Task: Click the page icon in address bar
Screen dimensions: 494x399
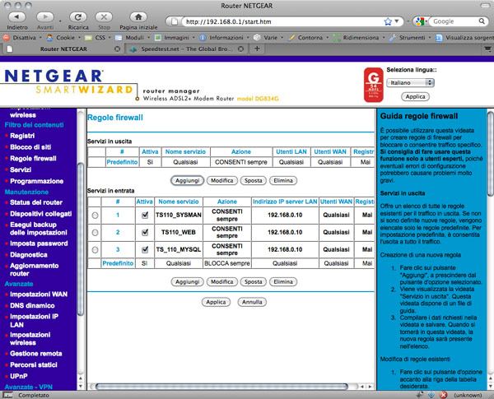Action: pos(175,21)
